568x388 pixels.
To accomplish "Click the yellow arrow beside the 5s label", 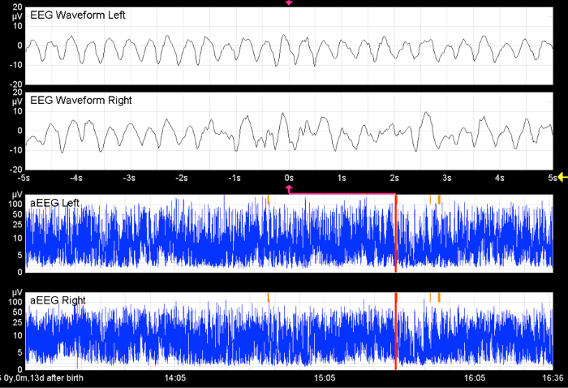I will click(x=562, y=177).
